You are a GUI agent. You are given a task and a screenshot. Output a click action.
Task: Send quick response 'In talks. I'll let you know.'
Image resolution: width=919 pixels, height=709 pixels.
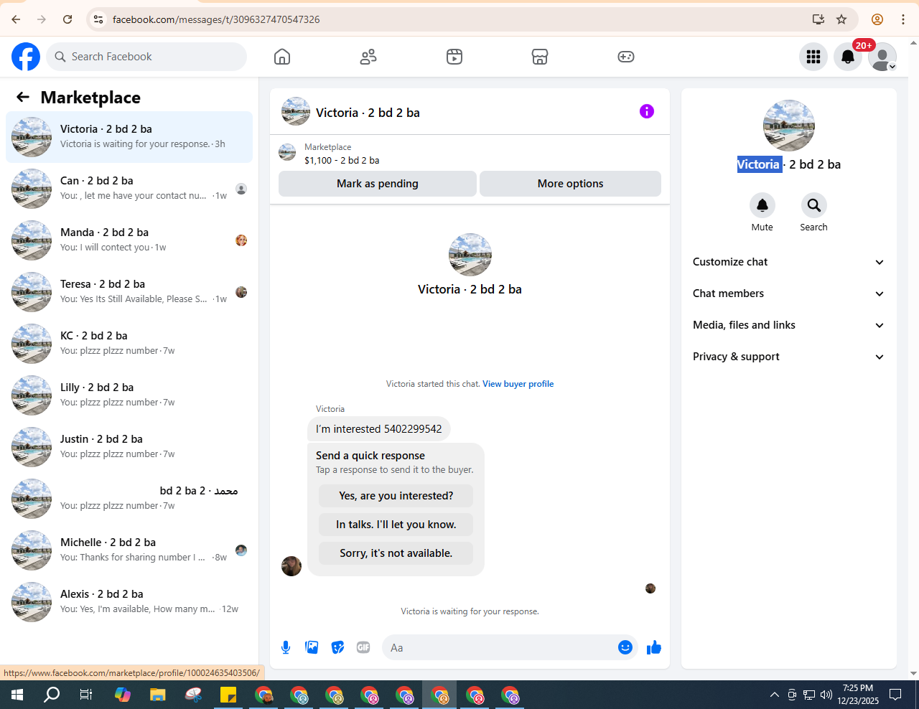396,525
